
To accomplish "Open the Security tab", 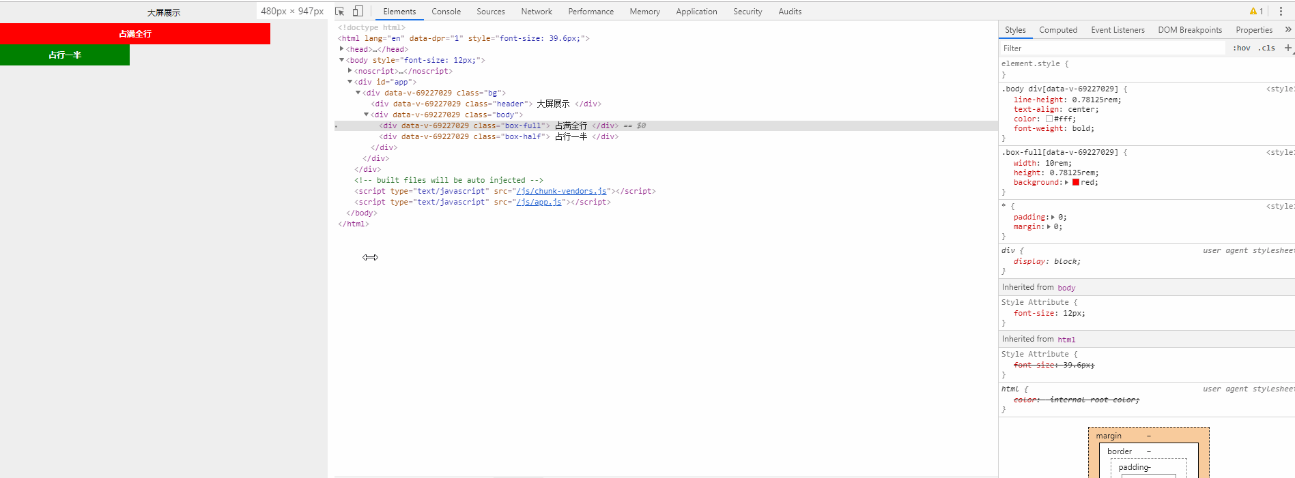I will [748, 12].
